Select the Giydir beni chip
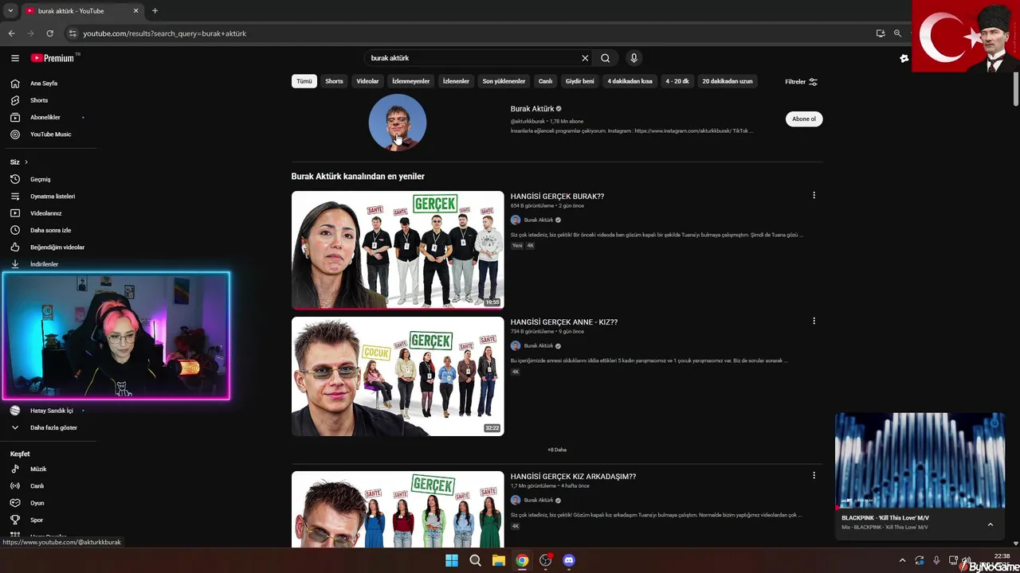This screenshot has height=573, width=1020. tap(579, 81)
